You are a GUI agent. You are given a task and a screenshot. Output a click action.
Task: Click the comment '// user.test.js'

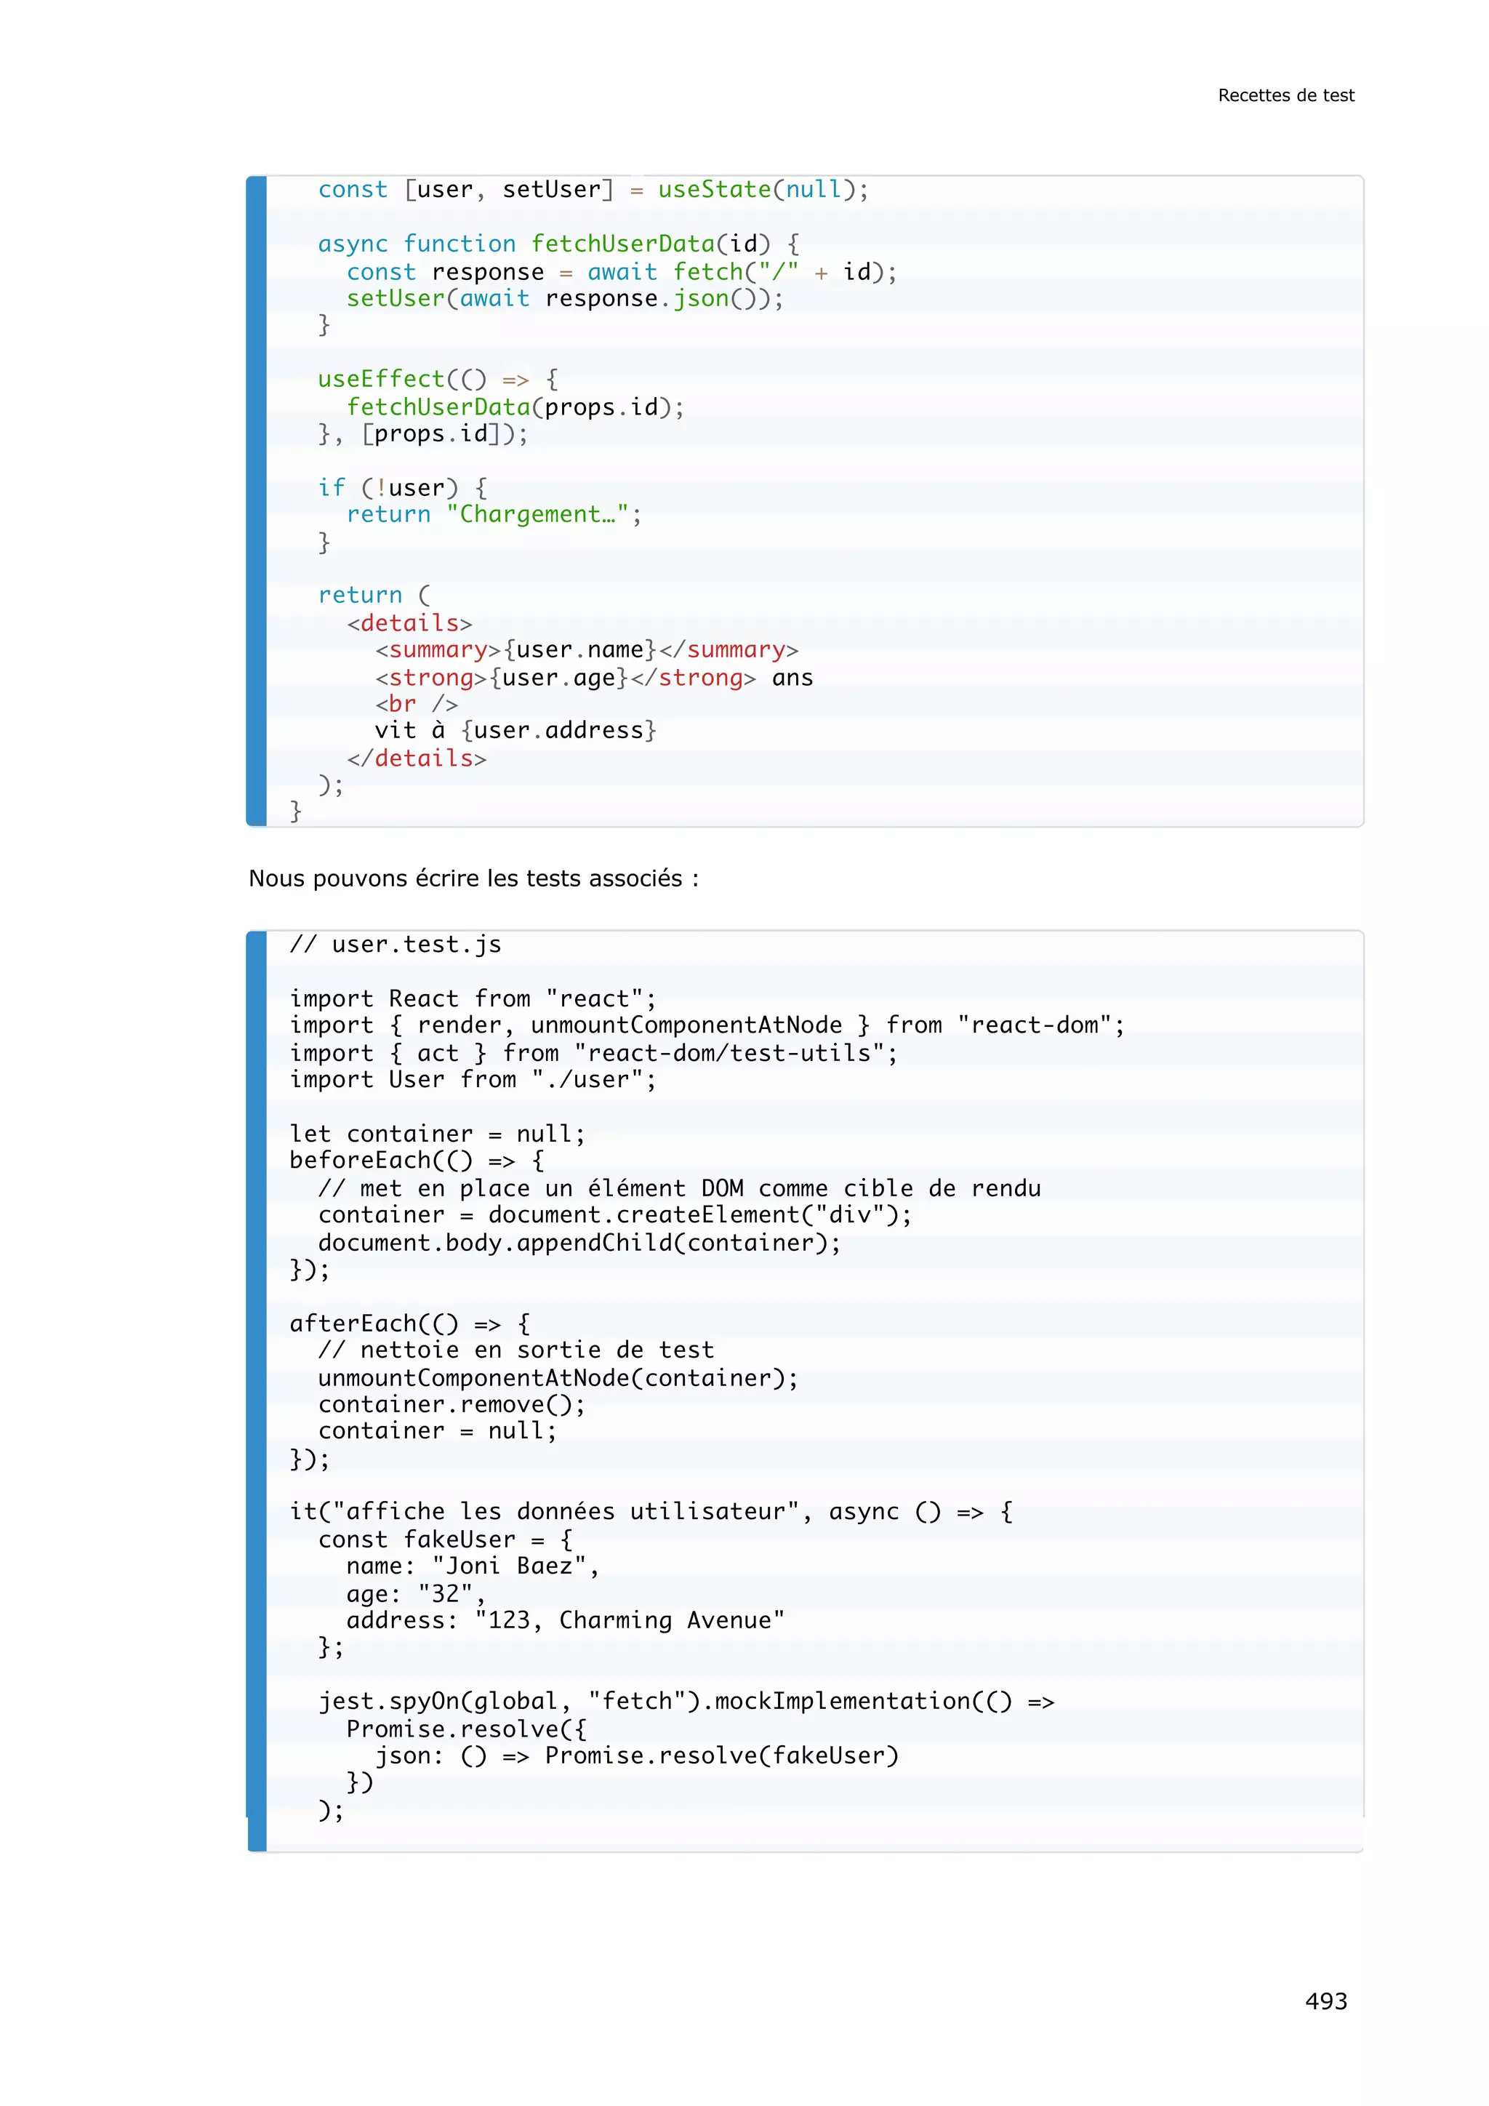(x=396, y=945)
